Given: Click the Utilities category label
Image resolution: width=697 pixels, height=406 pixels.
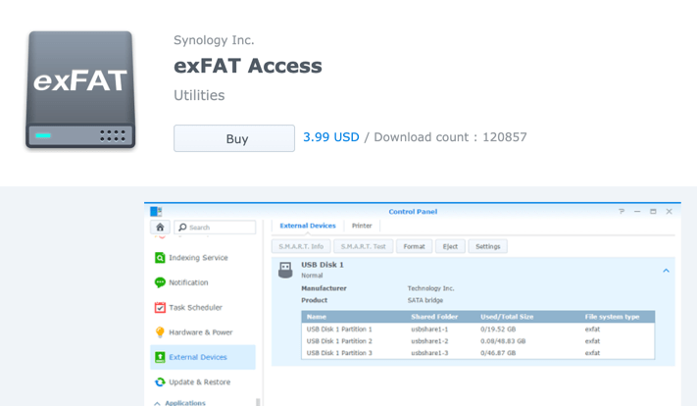Looking at the screenshot, I should click(199, 95).
